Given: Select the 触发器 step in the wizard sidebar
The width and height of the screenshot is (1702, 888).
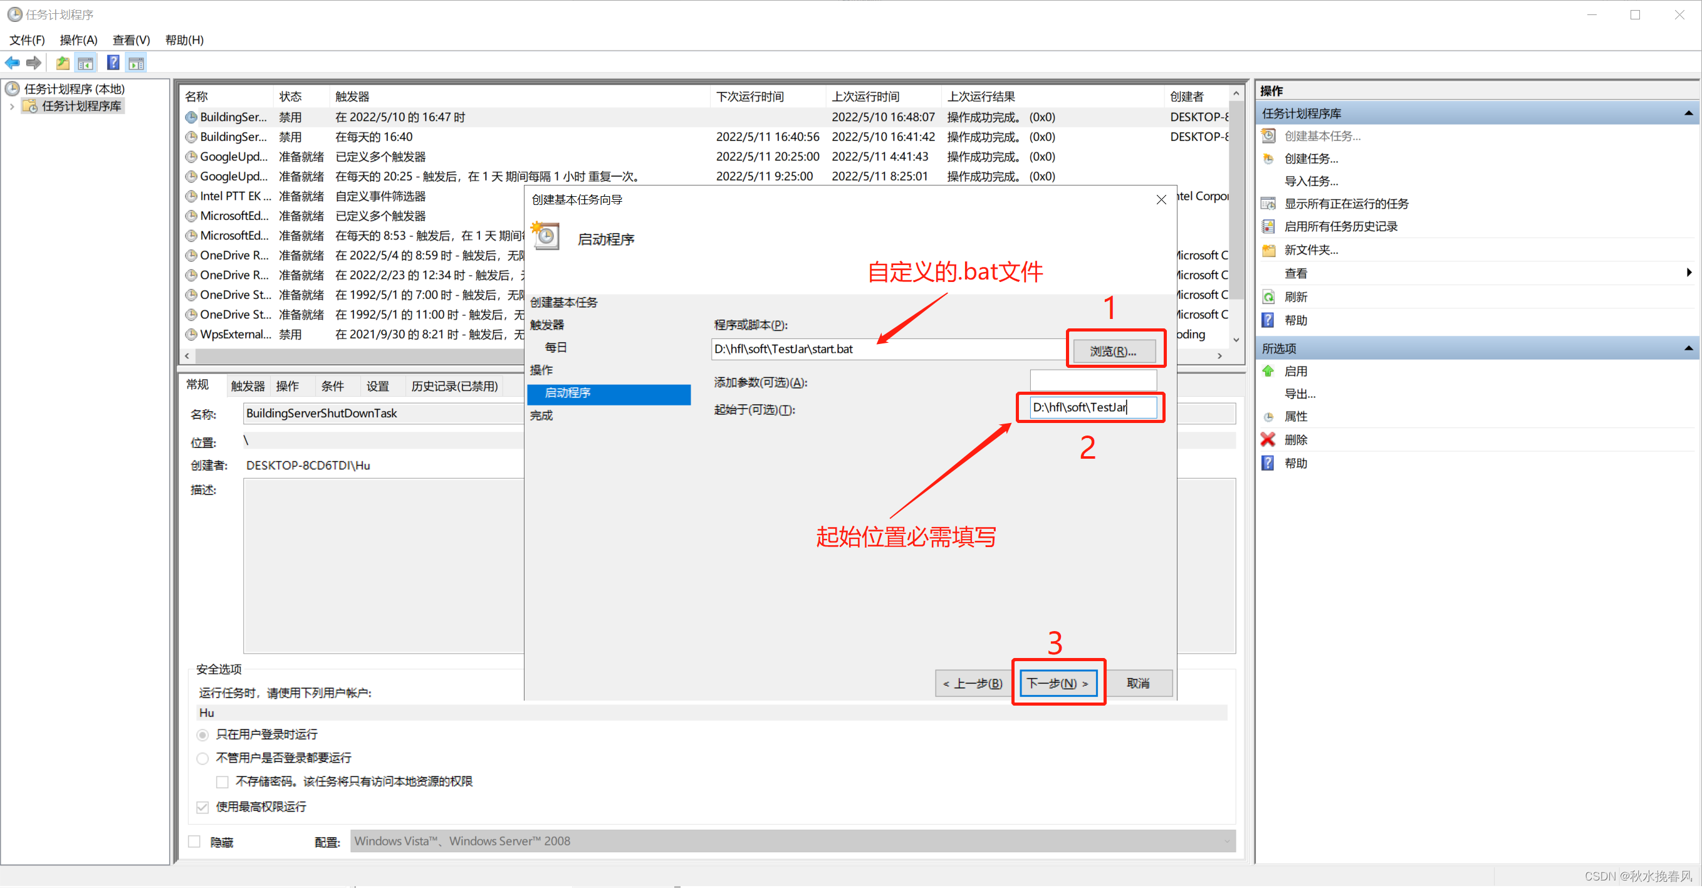Looking at the screenshot, I should 547,325.
